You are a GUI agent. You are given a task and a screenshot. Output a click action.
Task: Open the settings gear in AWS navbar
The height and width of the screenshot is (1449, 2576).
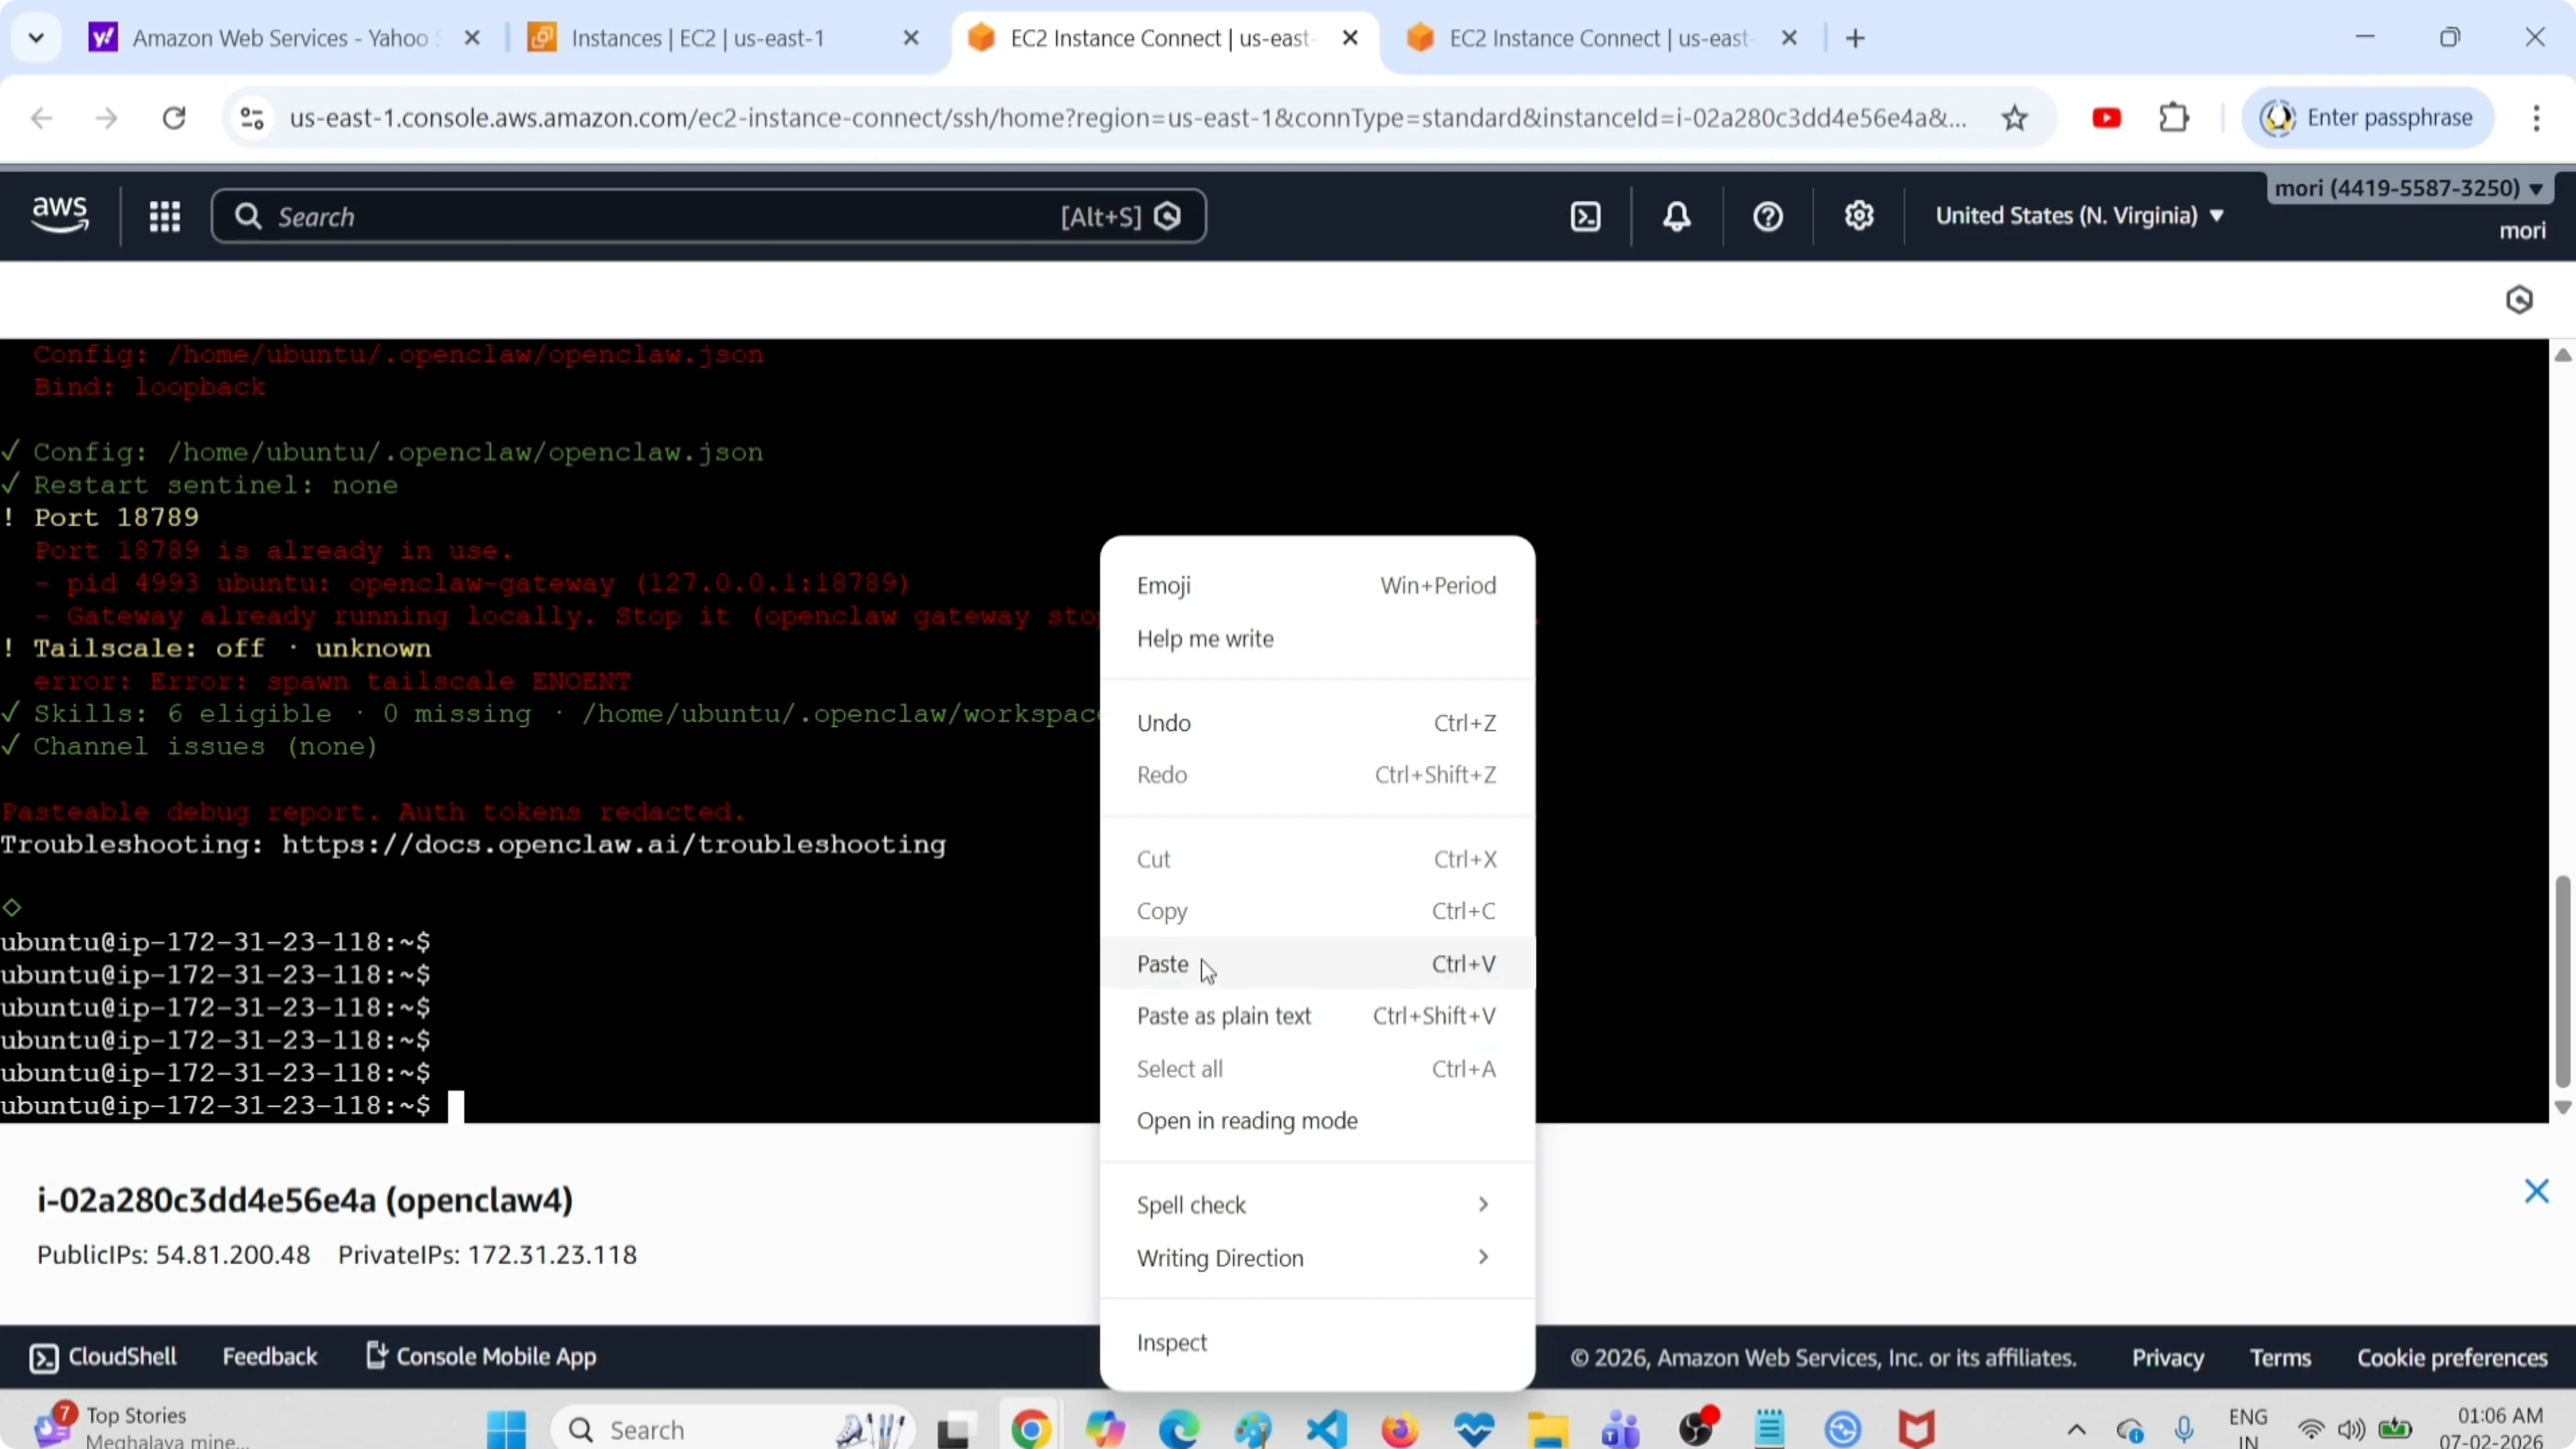1859,215
